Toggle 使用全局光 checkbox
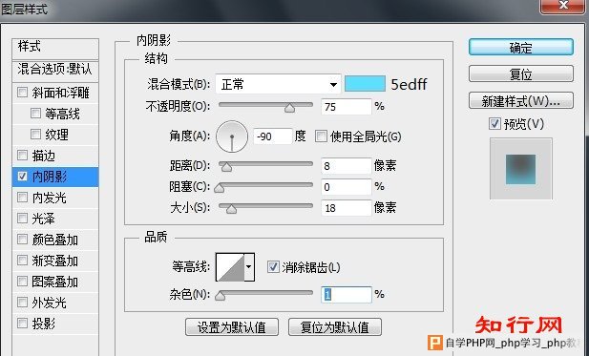 click(x=321, y=136)
